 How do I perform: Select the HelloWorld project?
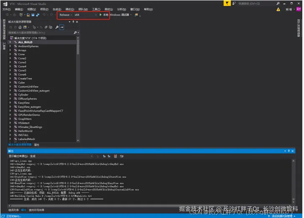[25, 131]
